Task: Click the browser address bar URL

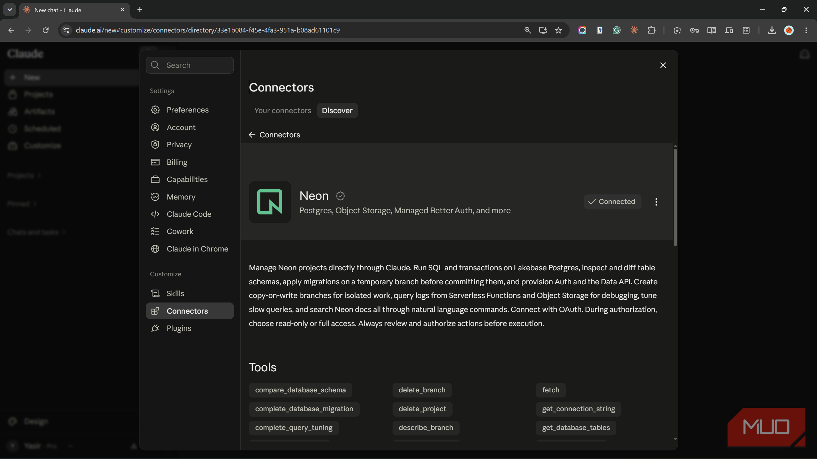Action: point(207,30)
